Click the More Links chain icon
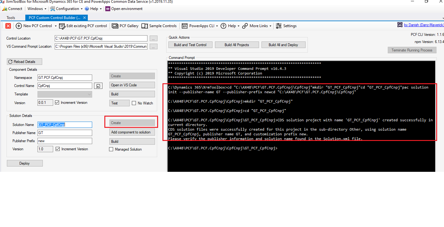 coord(245,26)
